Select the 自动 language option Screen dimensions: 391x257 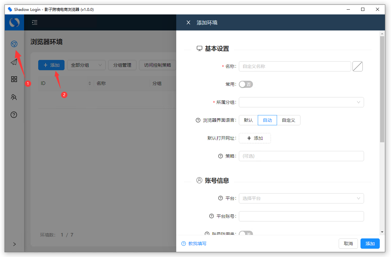pos(267,120)
